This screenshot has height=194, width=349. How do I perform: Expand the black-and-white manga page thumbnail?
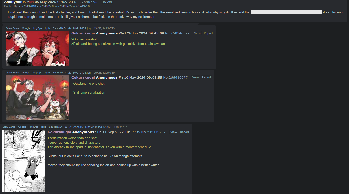pos(24,161)
